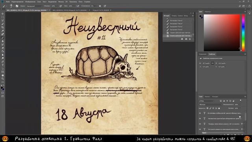Switch to the Коррекция tab
Image resolution: width=252 pixels, height=142 pixels.
point(203,54)
